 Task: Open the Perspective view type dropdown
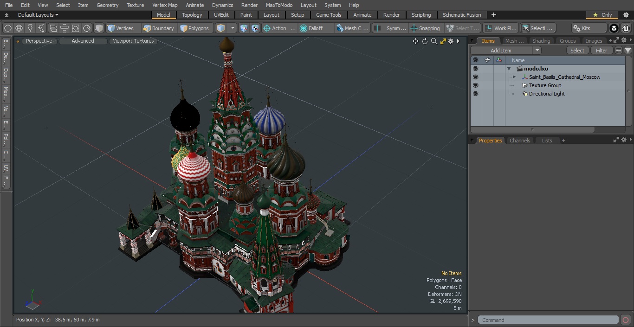(x=39, y=41)
